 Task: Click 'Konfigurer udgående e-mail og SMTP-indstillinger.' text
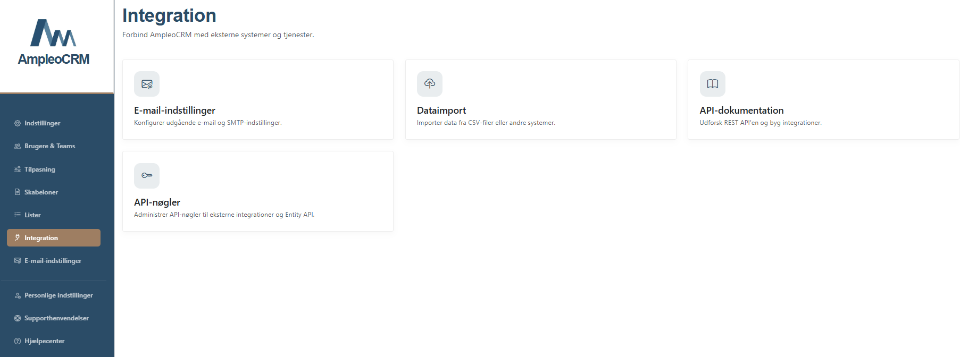point(208,123)
